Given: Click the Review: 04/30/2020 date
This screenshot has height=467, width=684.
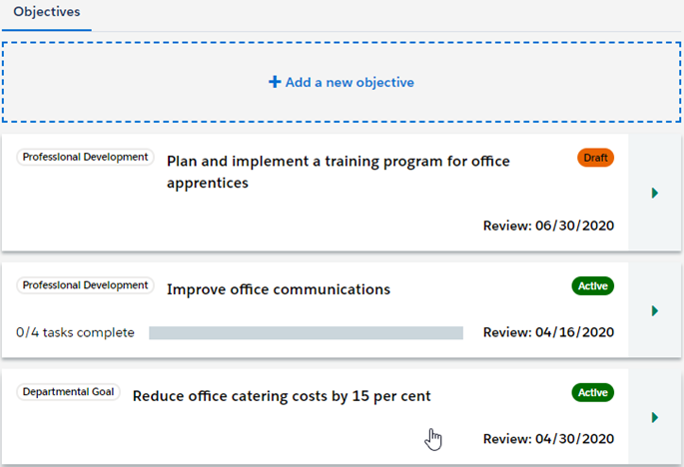Looking at the screenshot, I should pos(547,439).
